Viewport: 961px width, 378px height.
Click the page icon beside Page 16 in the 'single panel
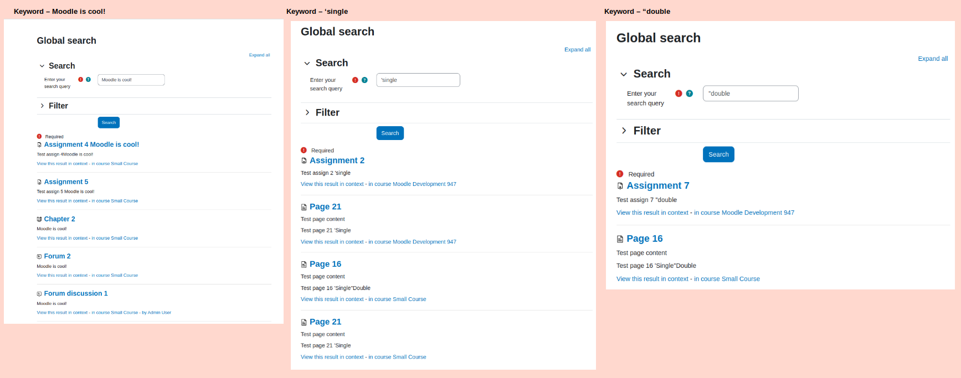(304, 265)
